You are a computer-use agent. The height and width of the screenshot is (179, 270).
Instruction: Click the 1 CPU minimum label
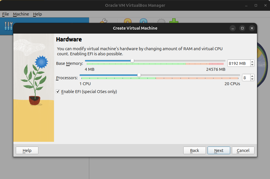coord(85,84)
